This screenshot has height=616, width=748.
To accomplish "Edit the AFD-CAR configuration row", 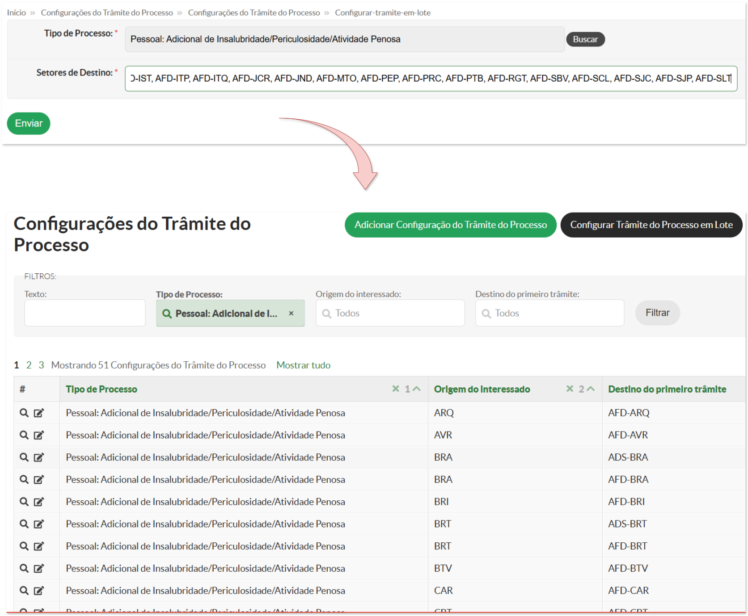I will point(39,591).
